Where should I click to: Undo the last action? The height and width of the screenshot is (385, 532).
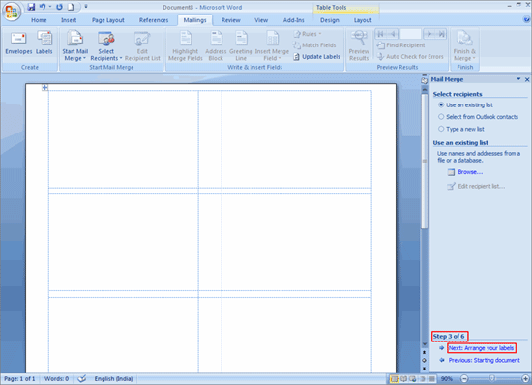pyautogui.click(x=43, y=7)
